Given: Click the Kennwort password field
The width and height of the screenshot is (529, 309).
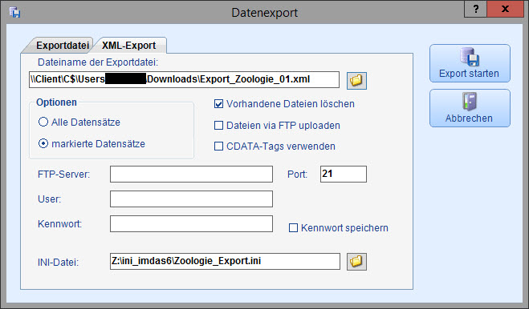Looking at the screenshot, I should (x=191, y=224).
